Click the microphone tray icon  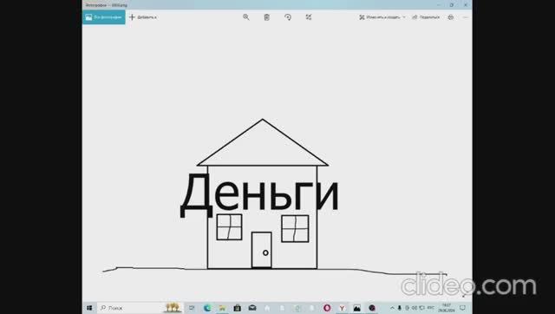(x=400, y=308)
